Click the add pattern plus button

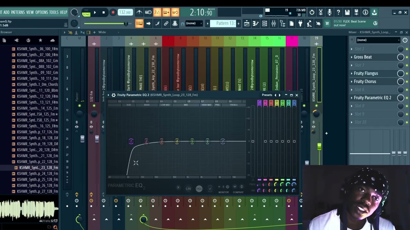tap(238, 23)
